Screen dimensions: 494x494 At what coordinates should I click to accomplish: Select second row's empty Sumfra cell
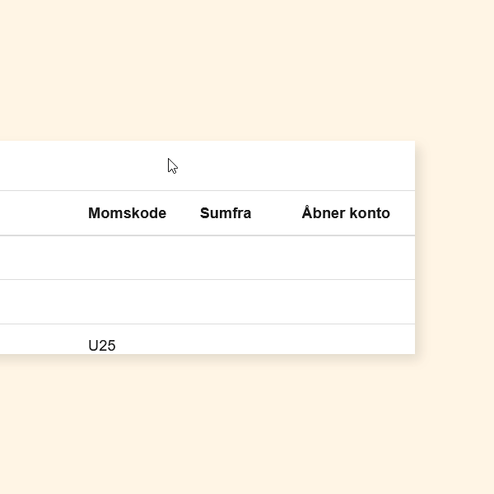(x=226, y=302)
